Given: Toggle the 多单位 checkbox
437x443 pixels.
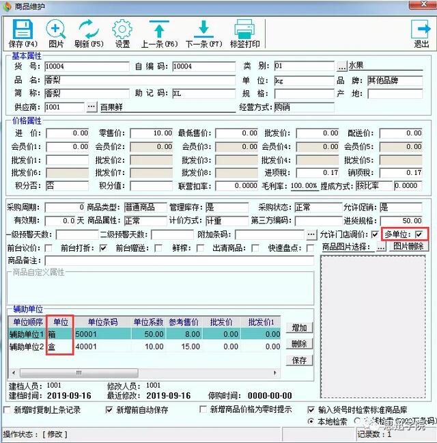Looking at the screenshot, I should pos(419,234).
